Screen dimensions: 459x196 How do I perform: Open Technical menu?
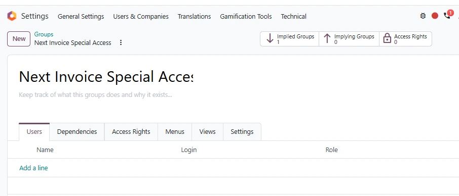pyautogui.click(x=294, y=16)
